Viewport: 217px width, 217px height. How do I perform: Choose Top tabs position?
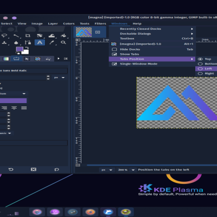click(200, 59)
